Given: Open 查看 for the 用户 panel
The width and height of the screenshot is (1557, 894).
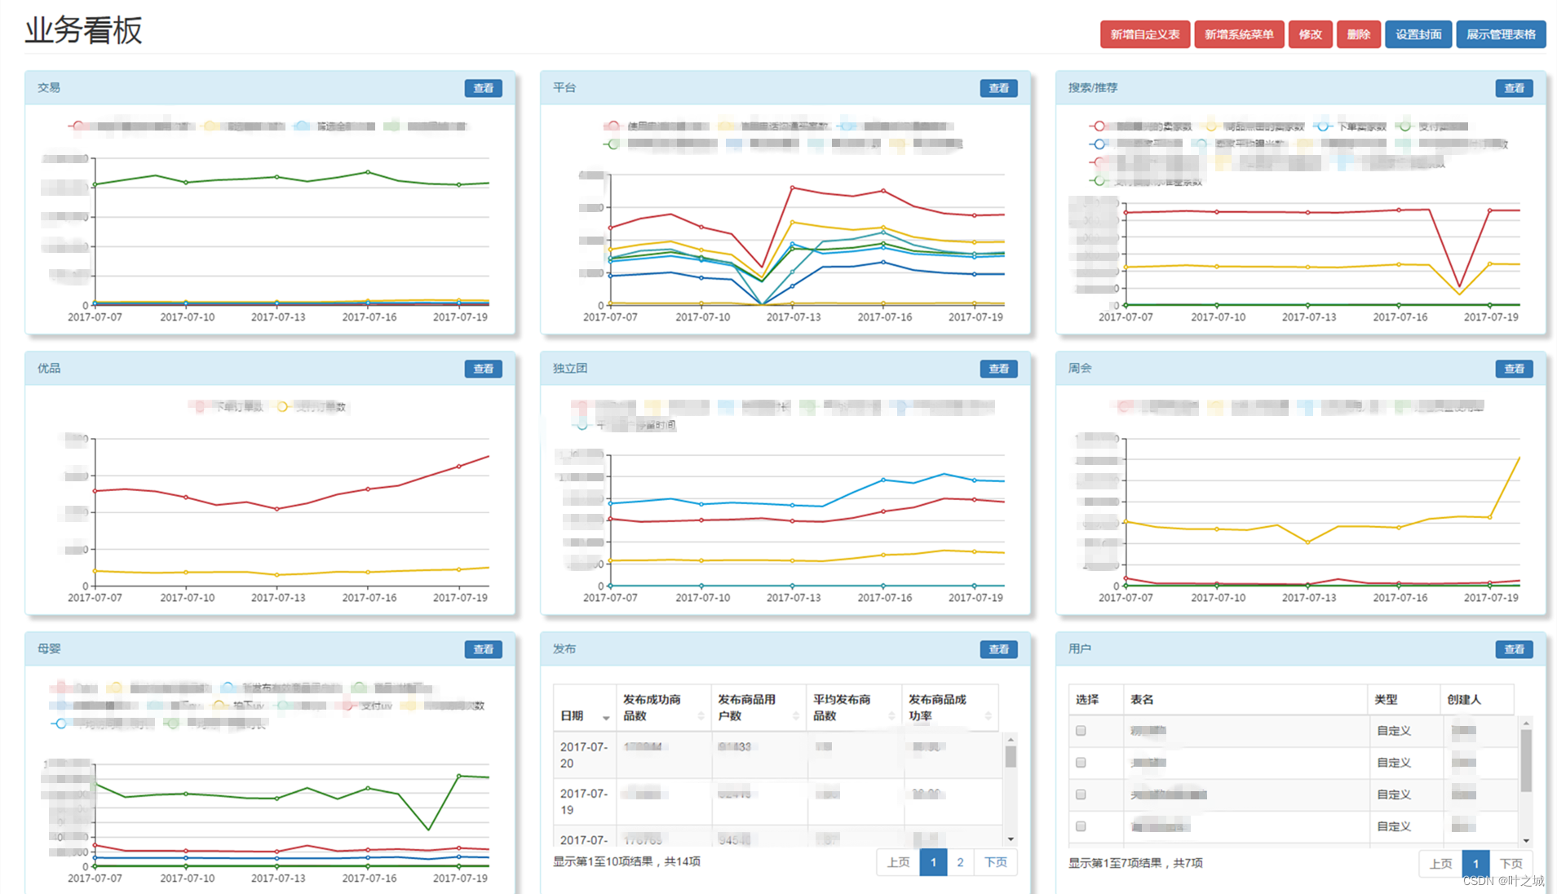Looking at the screenshot, I should coord(1515,649).
